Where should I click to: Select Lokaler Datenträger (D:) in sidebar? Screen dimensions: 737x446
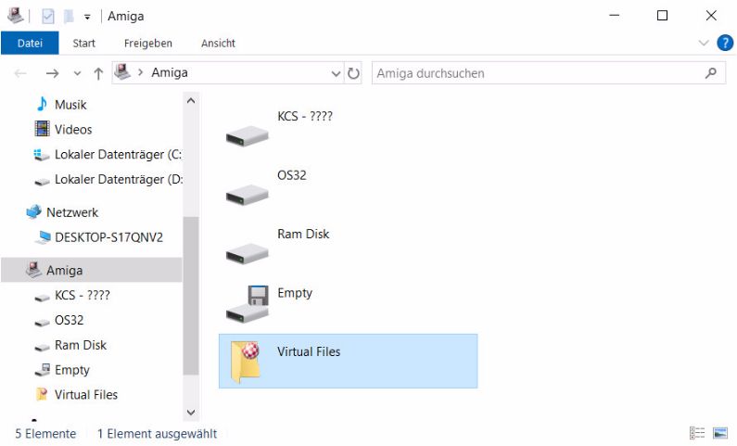[119, 179]
